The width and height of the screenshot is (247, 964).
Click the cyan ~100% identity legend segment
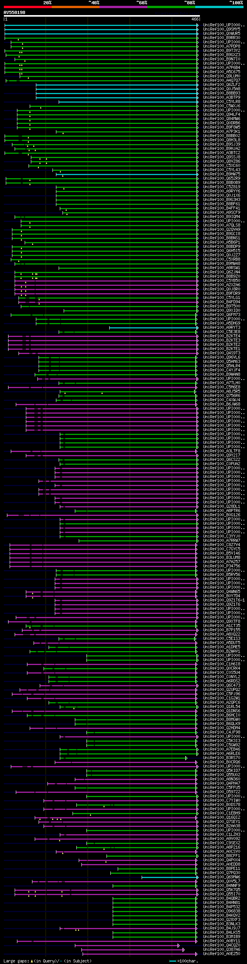click(x=219, y=7)
